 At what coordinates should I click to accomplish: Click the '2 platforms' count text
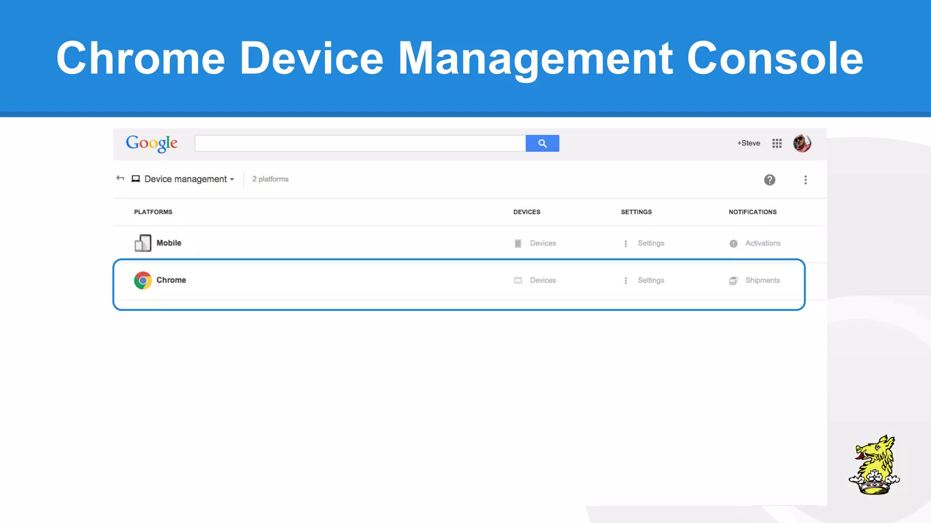click(270, 179)
